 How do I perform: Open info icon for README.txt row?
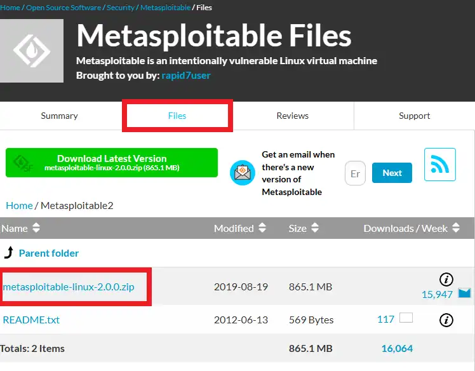click(x=446, y=320)
